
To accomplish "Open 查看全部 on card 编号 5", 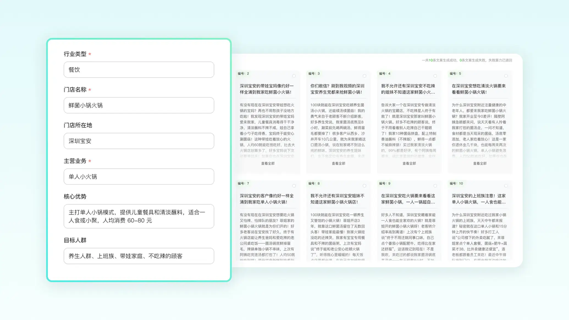I will [480, 163].
